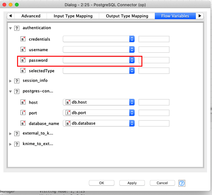Expand the session_info tree node
Viewport: 212px width, 195px height.
click(11, 81)
